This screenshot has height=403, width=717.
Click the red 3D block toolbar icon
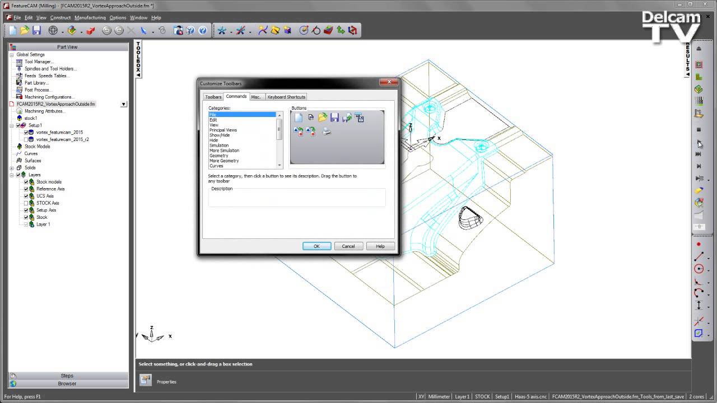(90, 30)
